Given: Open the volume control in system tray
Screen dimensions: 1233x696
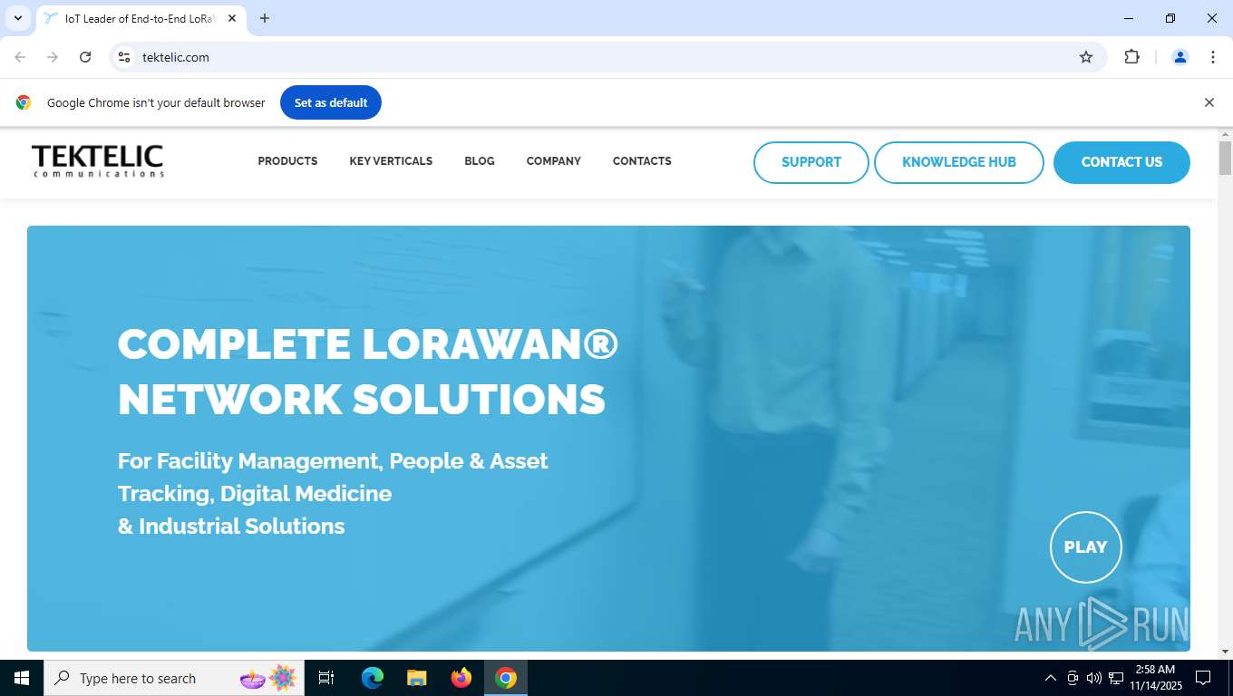Looking at the screenshot, I should click(1094, 678).
